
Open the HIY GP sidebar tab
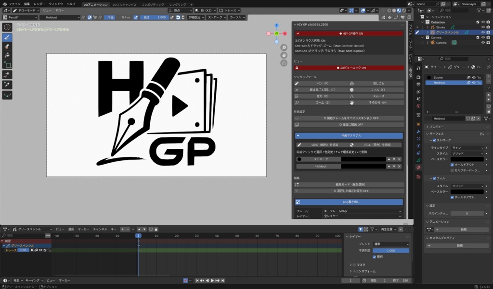(x=410, y=72)
